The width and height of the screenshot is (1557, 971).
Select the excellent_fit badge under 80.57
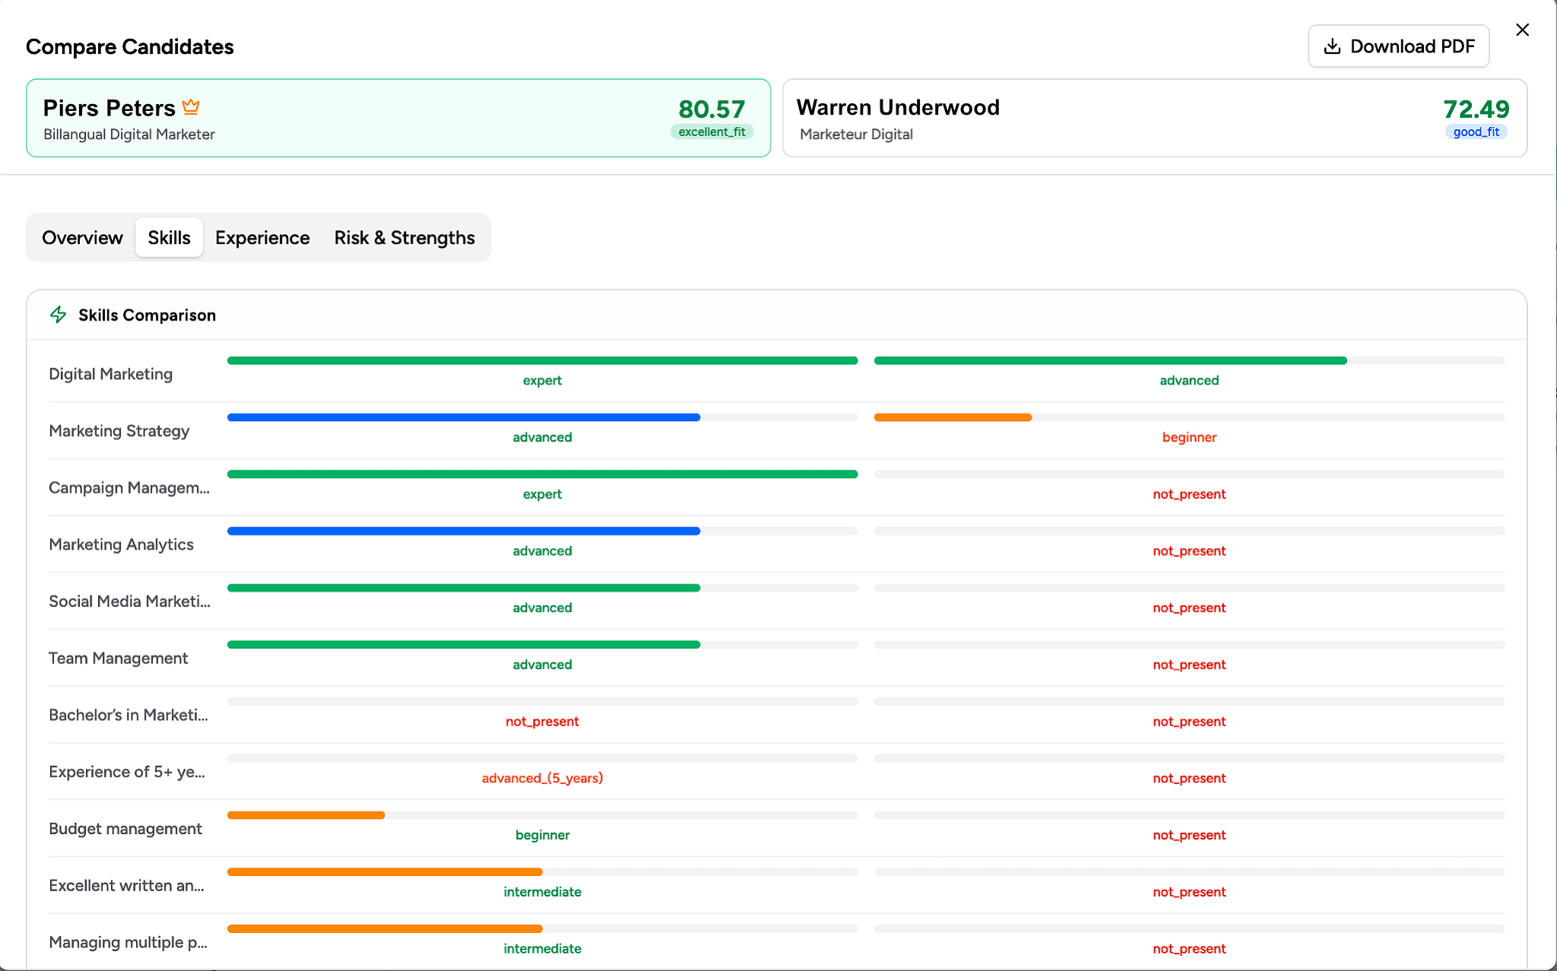(x=712, y=131)
